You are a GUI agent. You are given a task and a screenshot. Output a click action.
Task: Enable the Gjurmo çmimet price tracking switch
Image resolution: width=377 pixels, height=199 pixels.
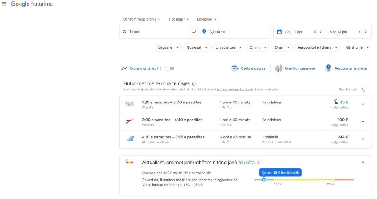pyautogui.click(x=169, y=68)
